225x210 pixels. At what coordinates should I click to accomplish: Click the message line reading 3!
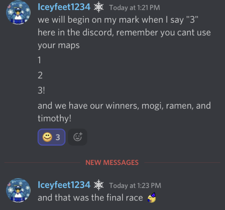tap(41, 90)
